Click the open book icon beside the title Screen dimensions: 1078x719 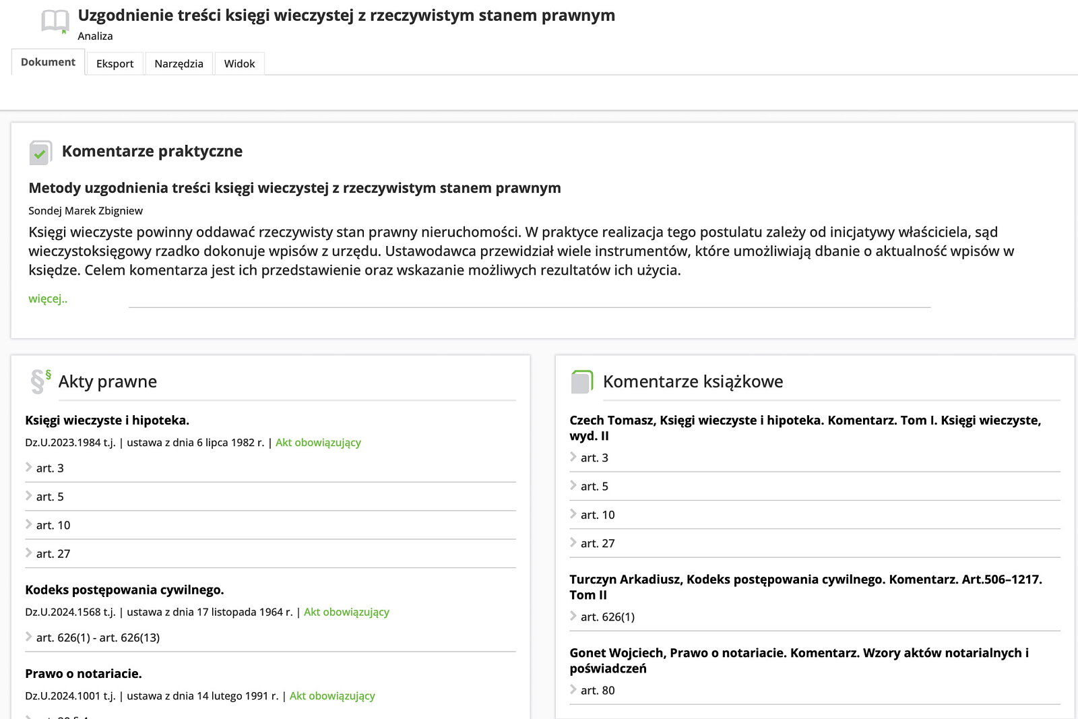[x=55, y=22]
